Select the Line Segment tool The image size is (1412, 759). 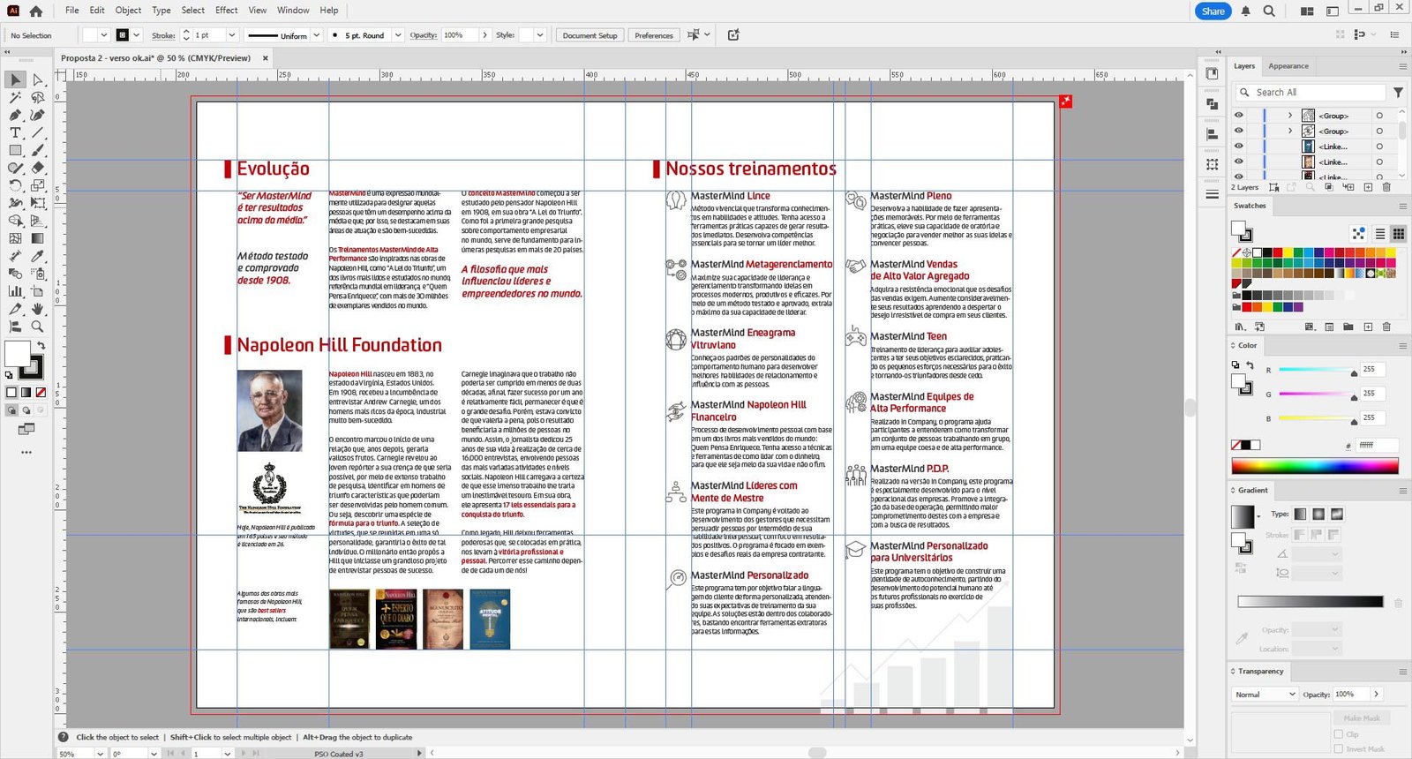click(37, 132)
